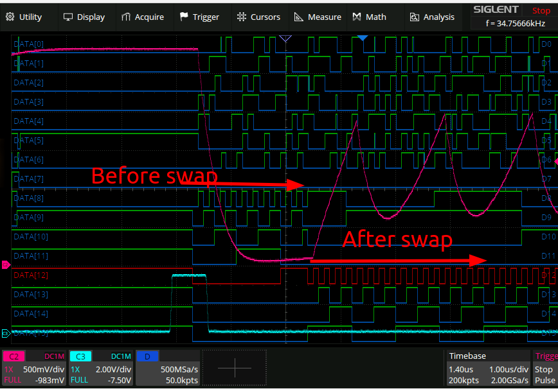Open the Utility gear menu
The width and height of the screenshot is (558, 389).
pyautogui.click(x=10, y=17)
